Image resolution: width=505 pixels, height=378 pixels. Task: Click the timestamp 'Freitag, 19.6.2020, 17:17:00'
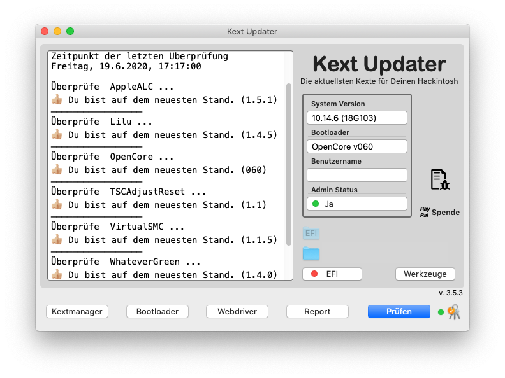[126, 66]
